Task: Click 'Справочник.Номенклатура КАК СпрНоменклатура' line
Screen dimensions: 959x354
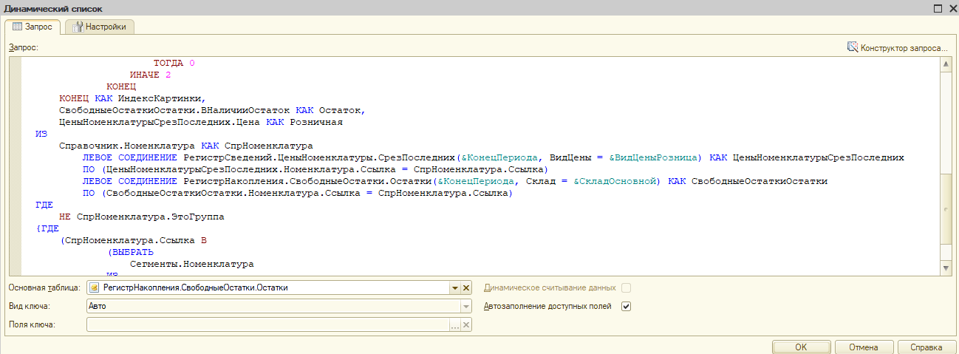Action: 186,146
